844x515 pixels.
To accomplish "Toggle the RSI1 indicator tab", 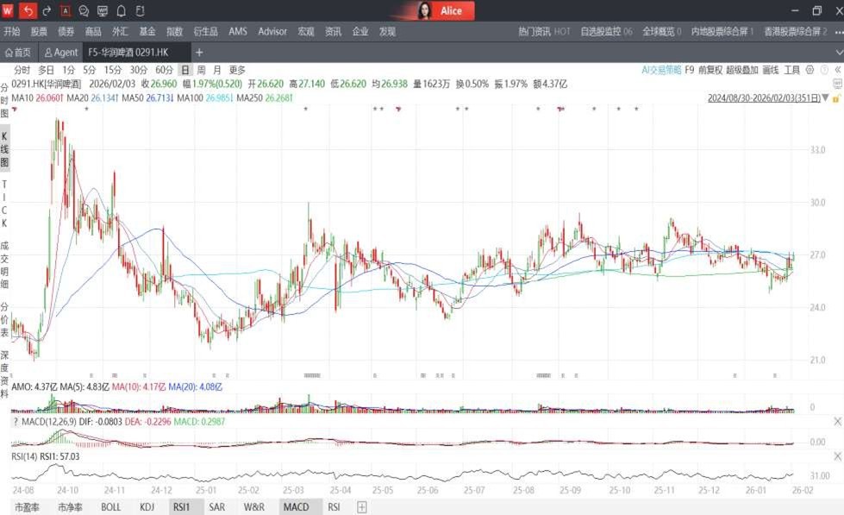I will [181, 507].
